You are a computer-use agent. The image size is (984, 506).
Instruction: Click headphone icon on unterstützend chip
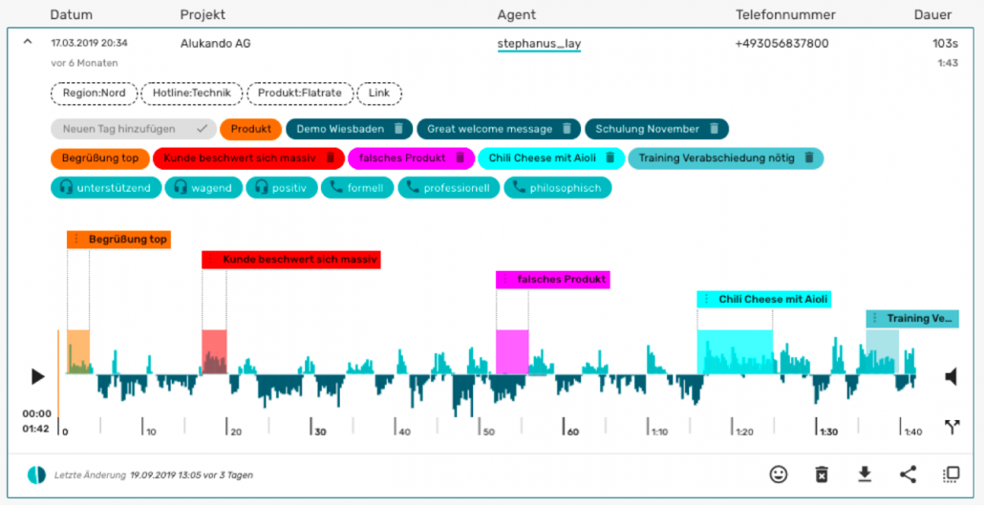pyautogui.click(x=66, y=187)
